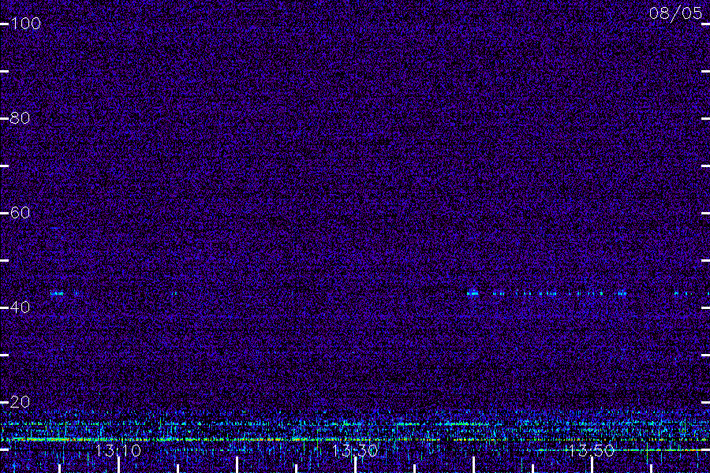The width and height of the screenshot is (710, 473).
Task: Click the 80 frequency axis label
Action: (x=20, y=118)
